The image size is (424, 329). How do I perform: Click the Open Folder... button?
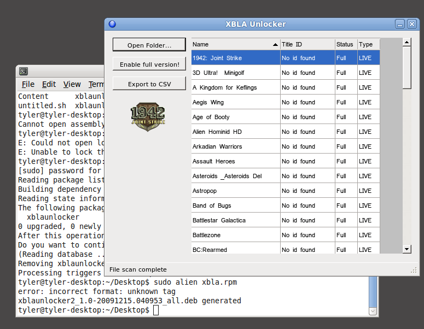(149, 45)
